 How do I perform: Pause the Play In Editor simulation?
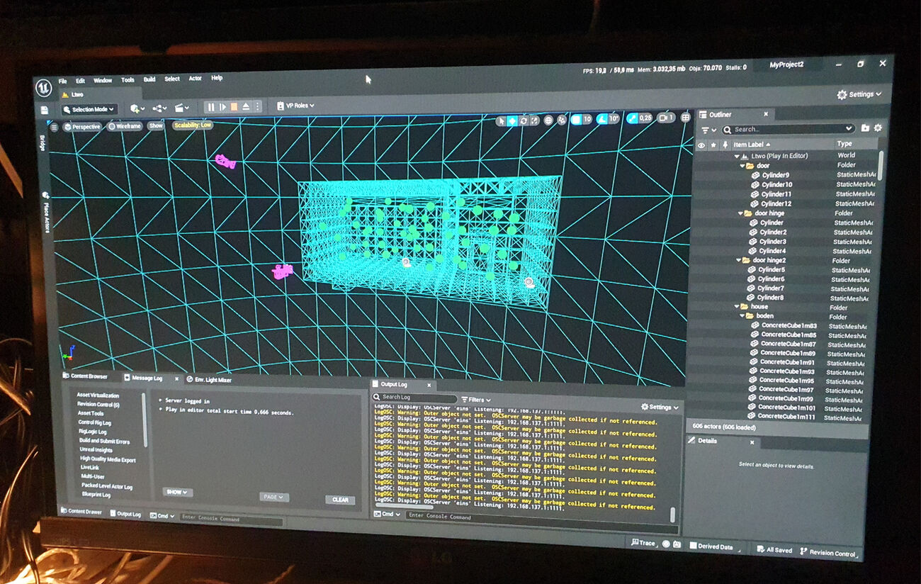[210, 107]
